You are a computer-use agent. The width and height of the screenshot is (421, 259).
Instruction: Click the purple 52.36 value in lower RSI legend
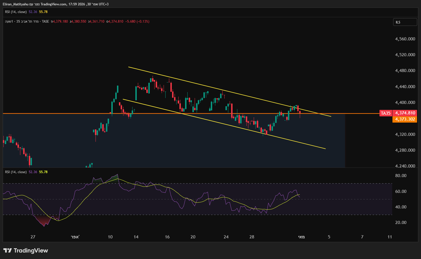[x=33, y=172]
